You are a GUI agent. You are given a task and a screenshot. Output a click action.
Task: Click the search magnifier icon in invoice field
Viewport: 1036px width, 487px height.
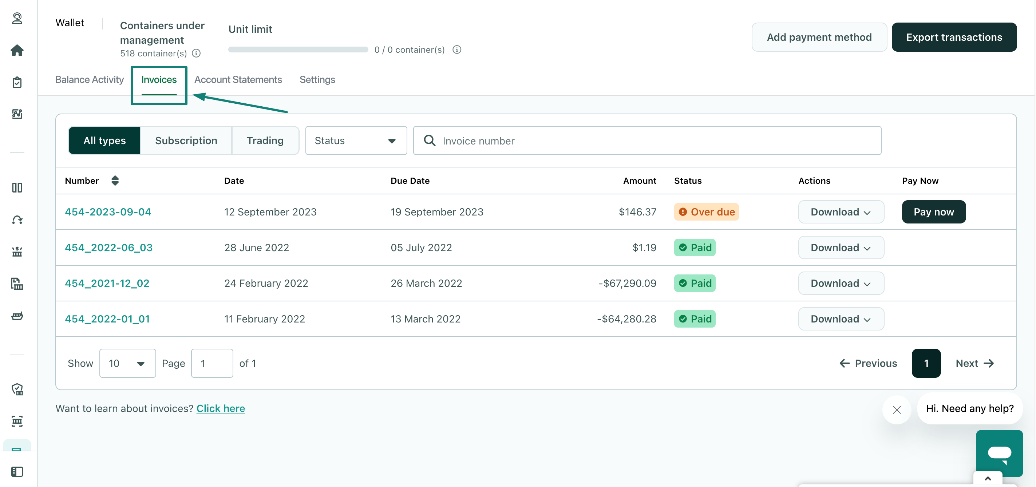(x=430, y=140)
